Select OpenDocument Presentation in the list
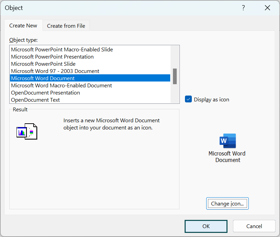 [x=45, y=92]
